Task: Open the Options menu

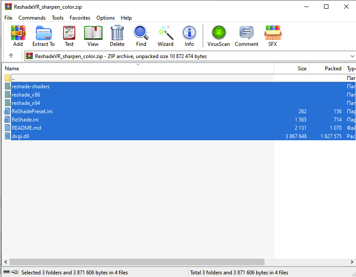Action: pos(106,18)
